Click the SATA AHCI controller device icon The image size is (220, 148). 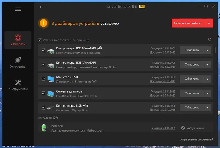click(51, 51)
